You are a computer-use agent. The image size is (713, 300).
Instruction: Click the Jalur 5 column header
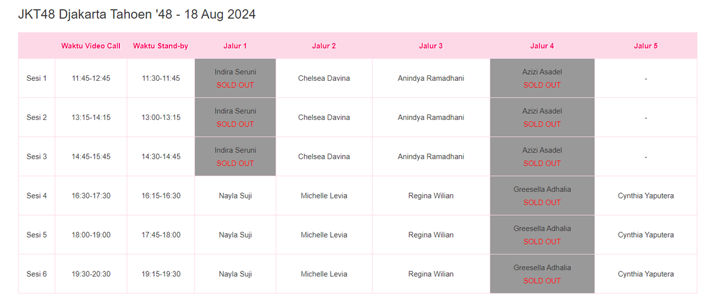pos(646,46)
